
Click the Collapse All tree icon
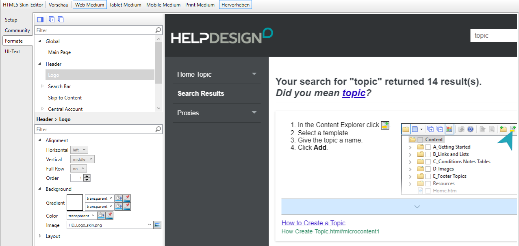click(61, 19)
